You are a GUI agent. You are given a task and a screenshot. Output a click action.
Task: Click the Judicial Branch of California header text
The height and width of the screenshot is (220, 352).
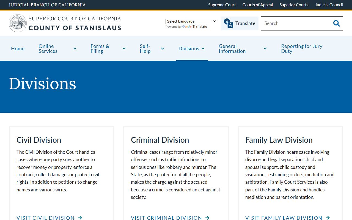coord(47,5)
